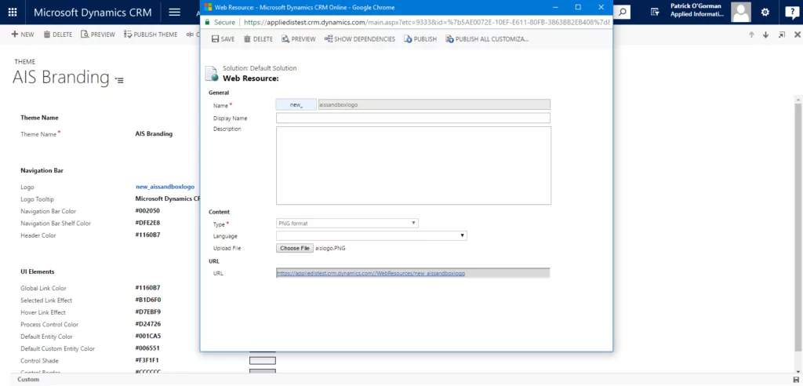Click Default Custom Entity Color value #006551
Image resolution: width=803 pixels, height=386 pixels.
[147, 348]
